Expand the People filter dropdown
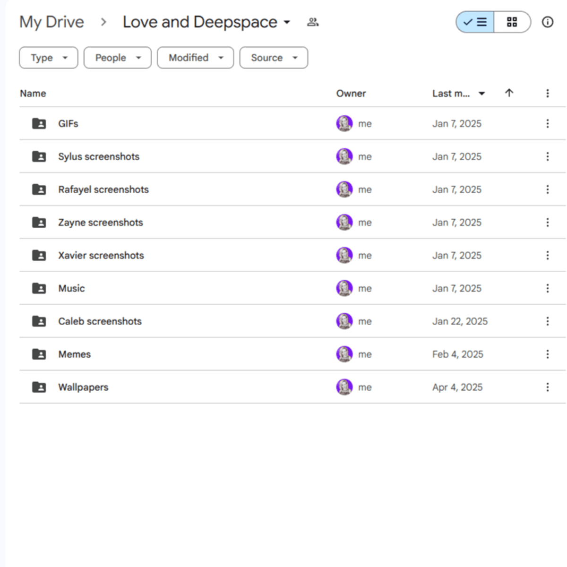Image resolution: width=567 pixels, height=567 pixels. [118, 58]
